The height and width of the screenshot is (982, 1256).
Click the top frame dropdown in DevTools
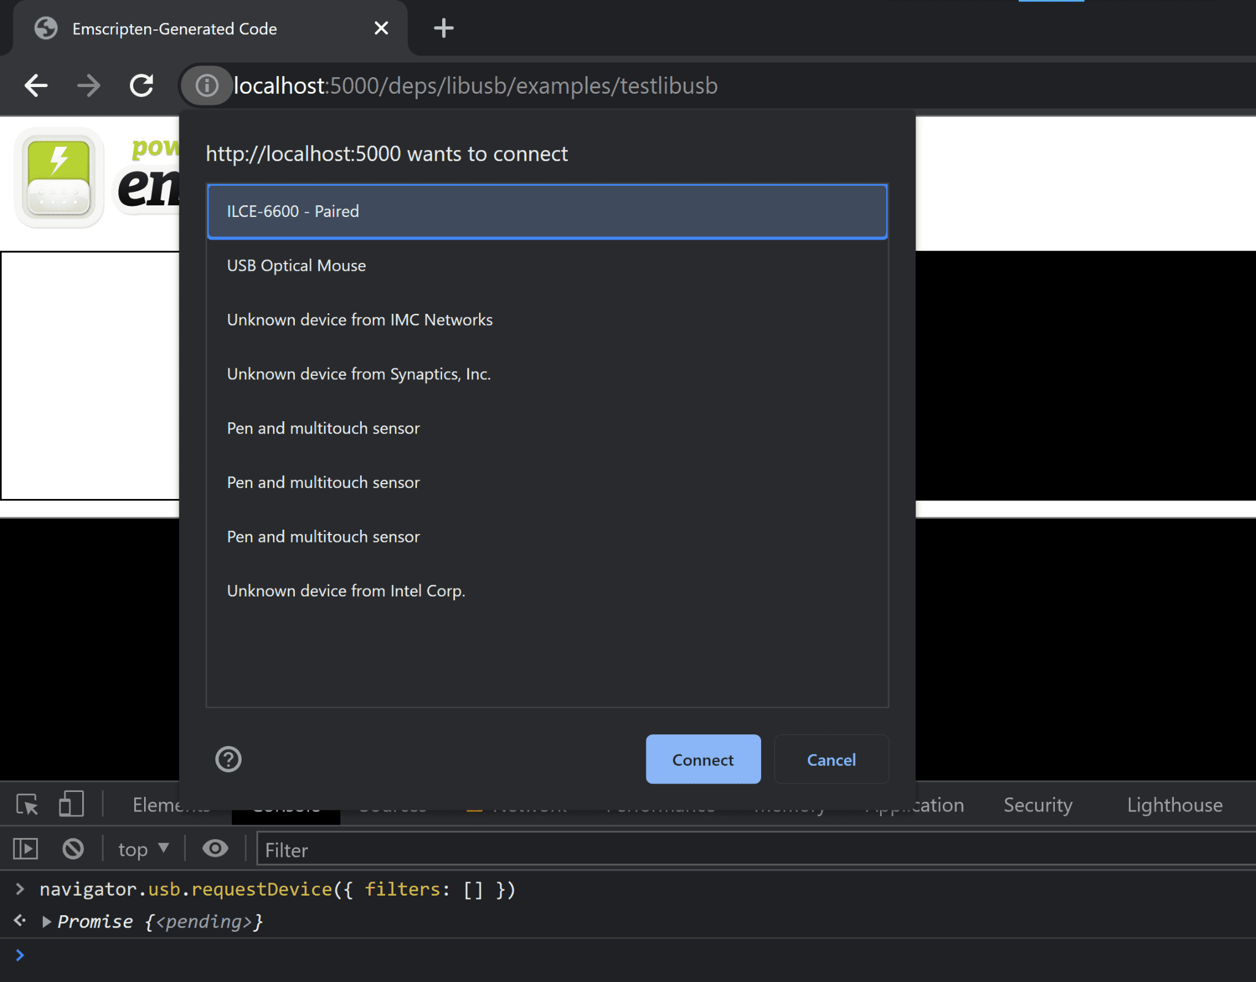(x=142, y=848)
